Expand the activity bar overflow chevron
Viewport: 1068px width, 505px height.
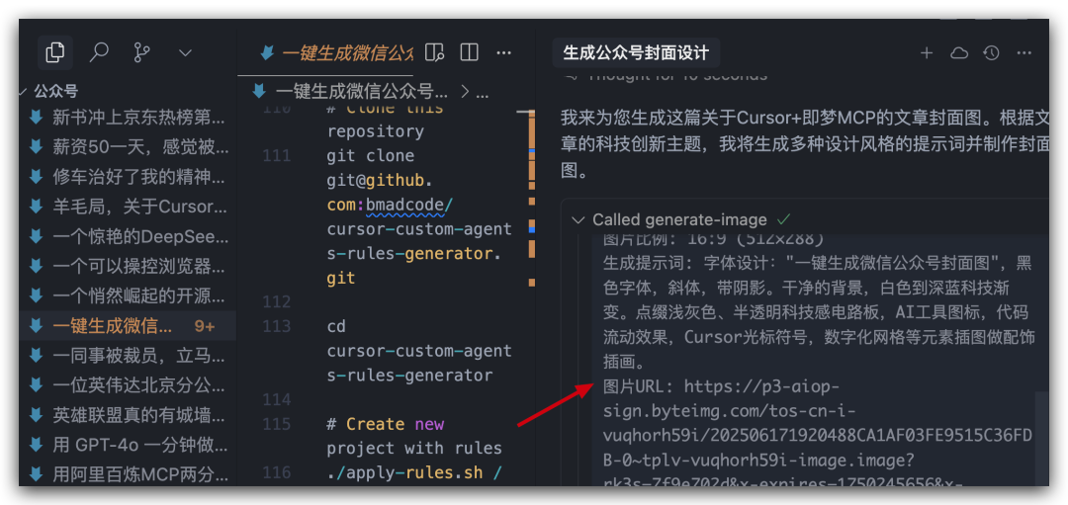coord(185,53)
